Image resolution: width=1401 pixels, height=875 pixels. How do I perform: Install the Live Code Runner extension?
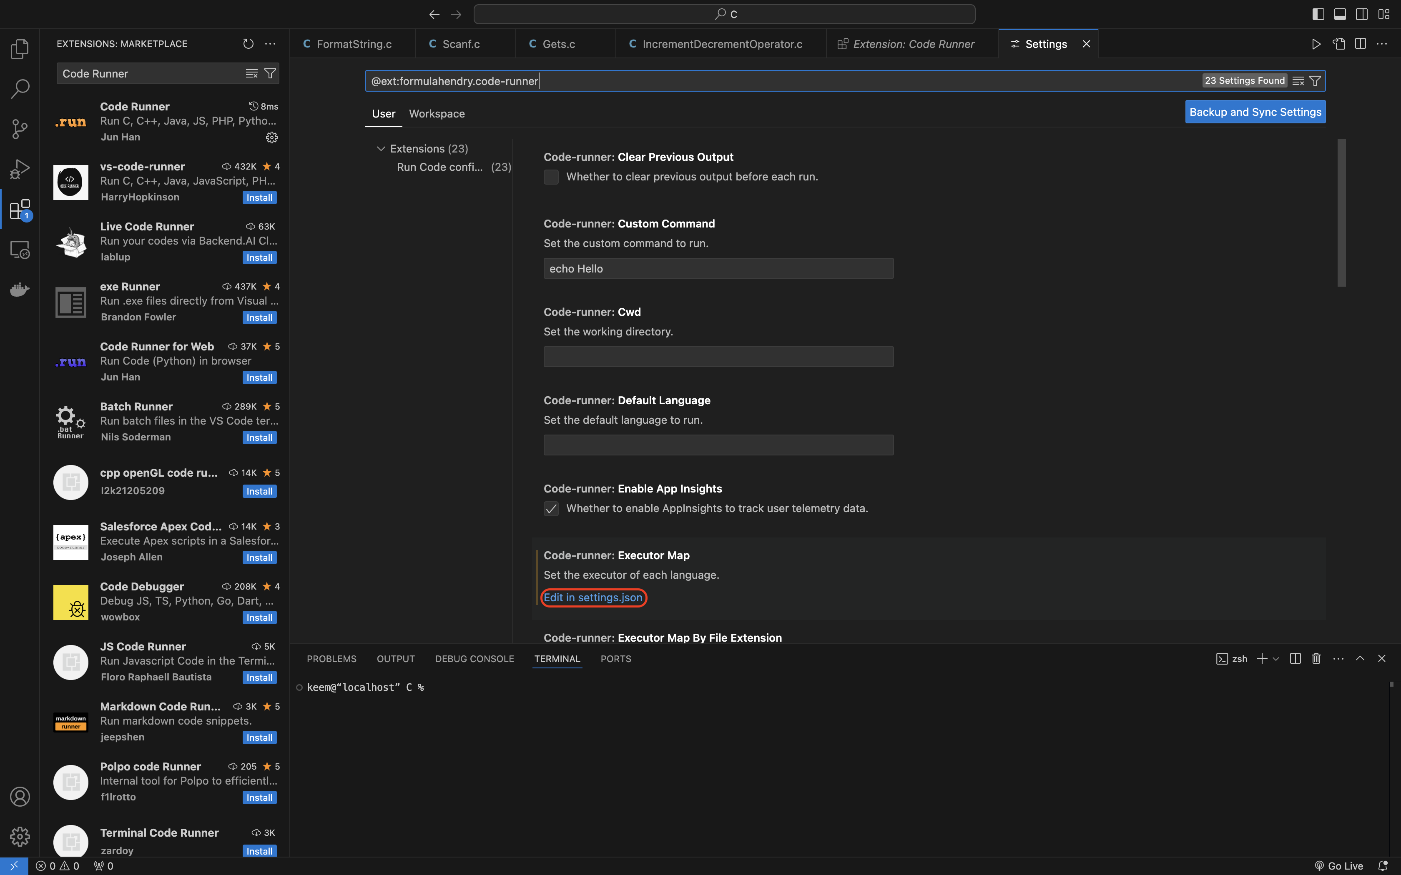[x=259, y=258]
